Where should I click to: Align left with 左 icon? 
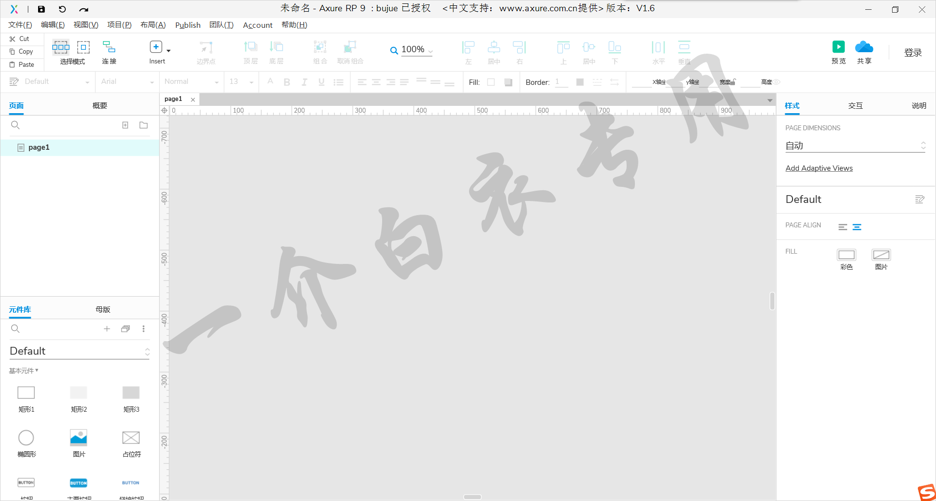click(x=468, y=47)
